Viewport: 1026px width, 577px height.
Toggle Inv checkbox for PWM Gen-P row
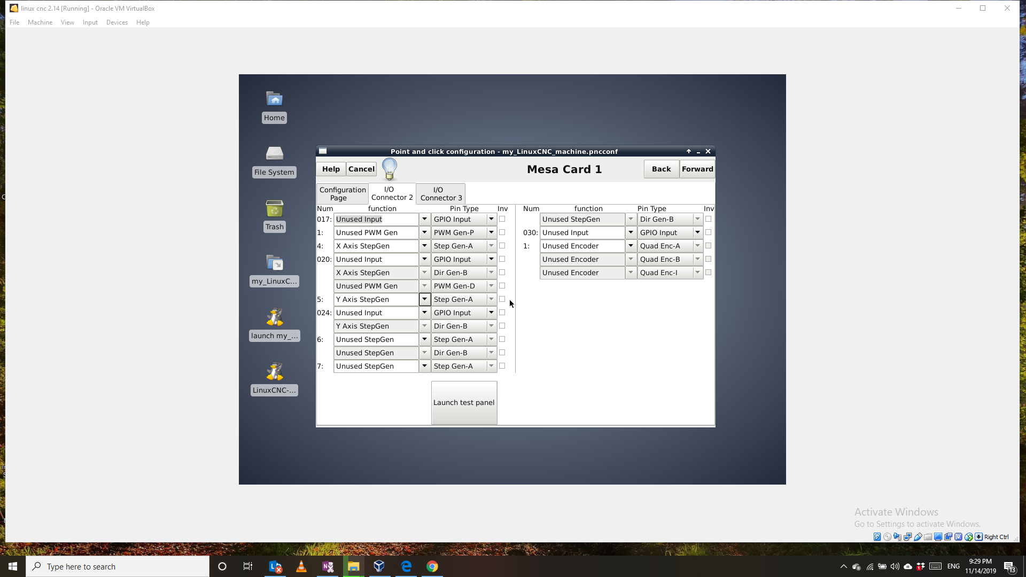[x=502, y=232]
